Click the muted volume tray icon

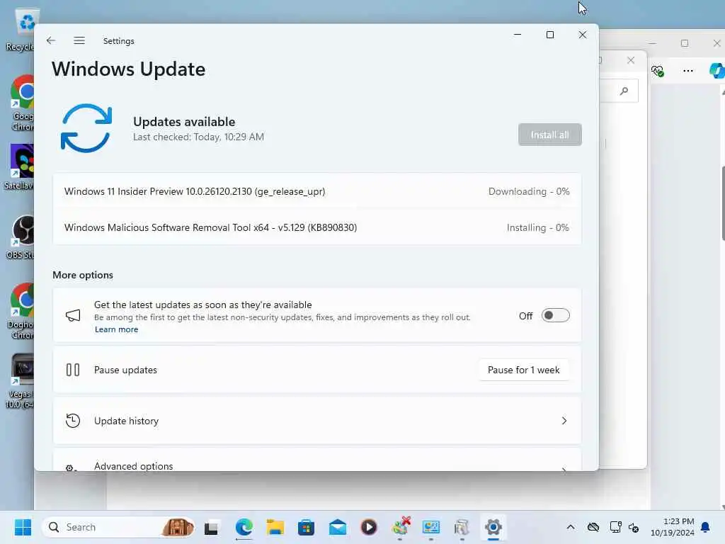tap(634, 527)
